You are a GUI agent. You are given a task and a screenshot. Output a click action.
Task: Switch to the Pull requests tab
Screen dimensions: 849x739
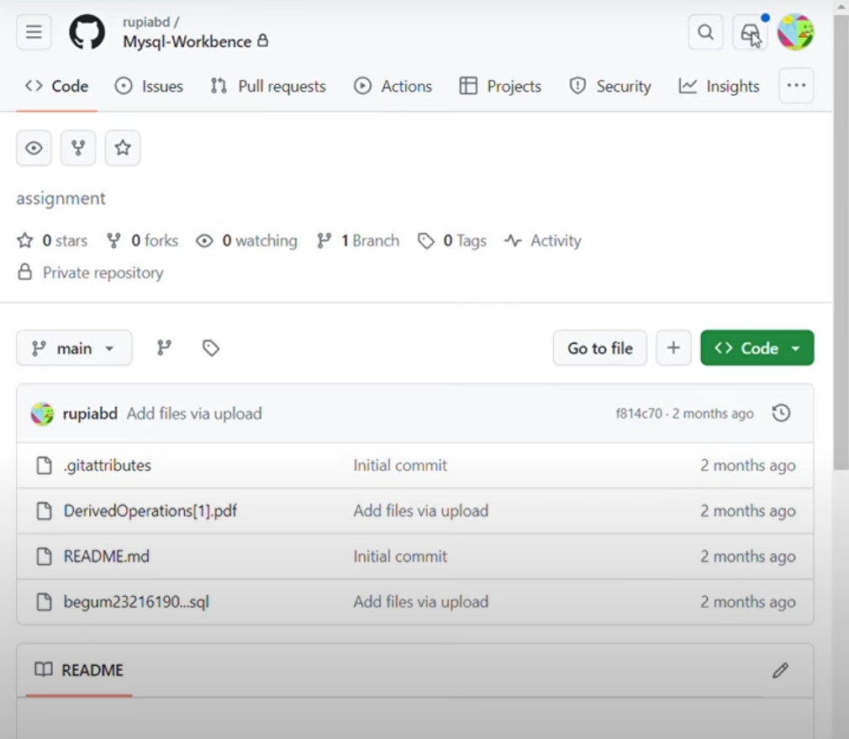pos(268,86)
